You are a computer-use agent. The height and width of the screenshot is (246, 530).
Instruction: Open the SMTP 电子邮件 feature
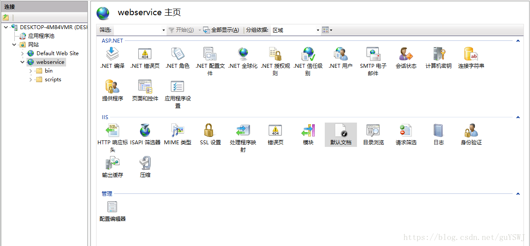point(373,61)
